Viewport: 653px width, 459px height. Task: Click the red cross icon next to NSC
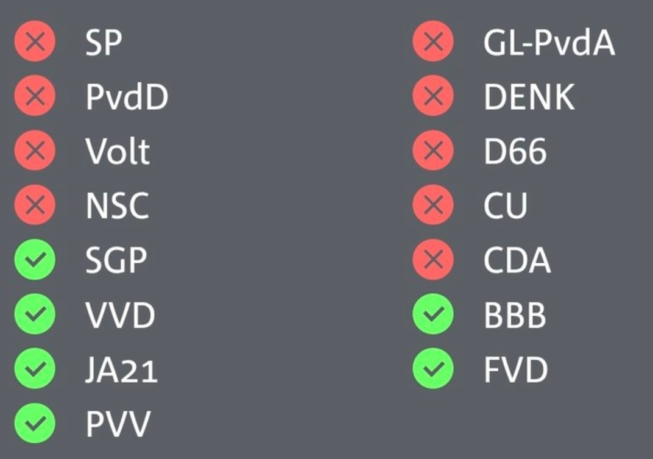coord(35,205)
